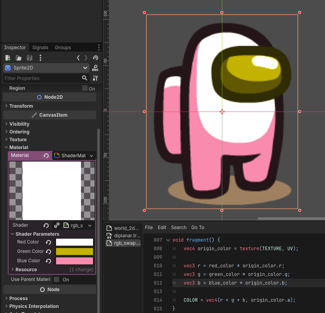This screenshot has width=325, height=313.
Task: Open the Sprite2D node dropdown
Action: [85, 68]
